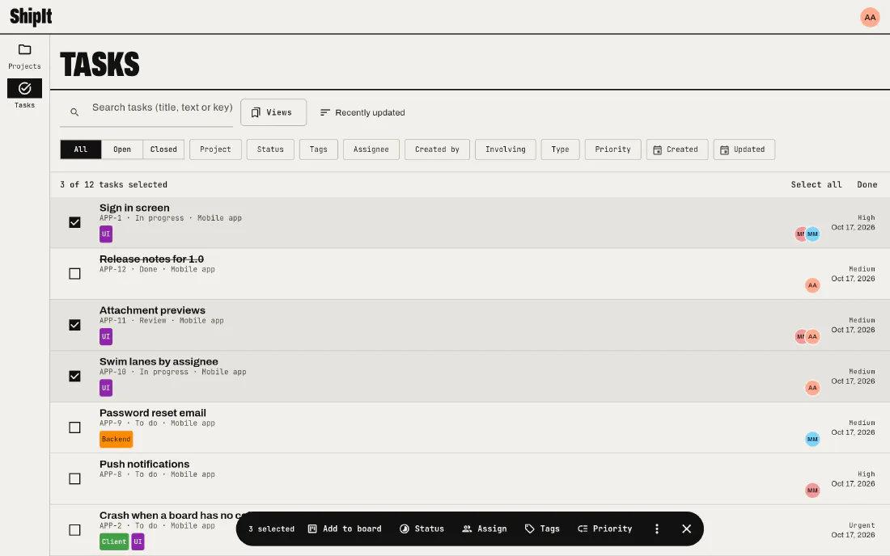Viewport: 890px width, 556px height.
Task: Open the Type filter dropdown
Action: coord(560,150)
